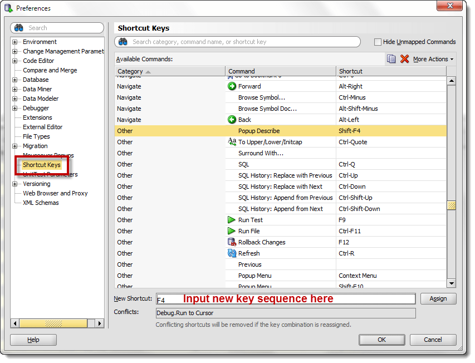Select Extensions preference category
This screenshot has height=363, width=475.
(37, 117)
